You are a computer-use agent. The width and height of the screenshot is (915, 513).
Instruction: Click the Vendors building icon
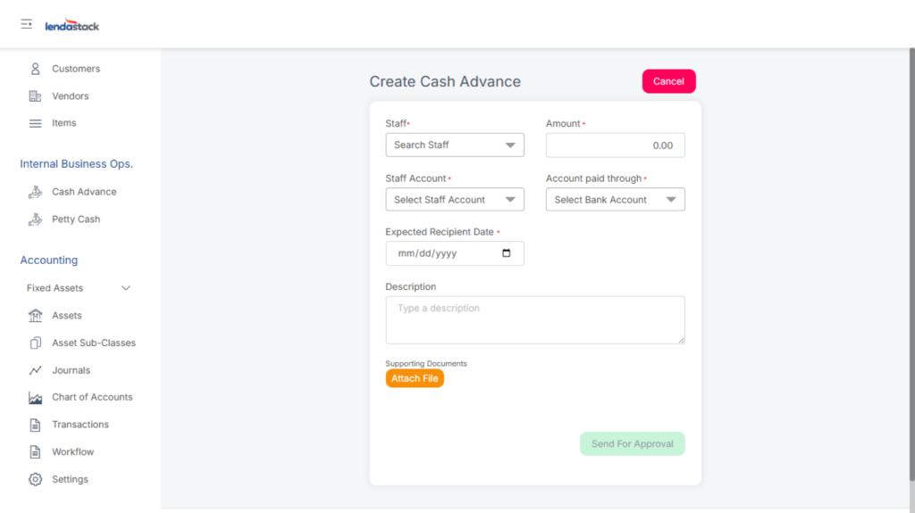[36, 96]
